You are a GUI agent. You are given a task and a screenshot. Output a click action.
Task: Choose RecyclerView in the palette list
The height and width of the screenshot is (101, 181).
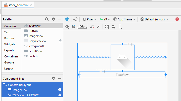click(x=42, y=41)
